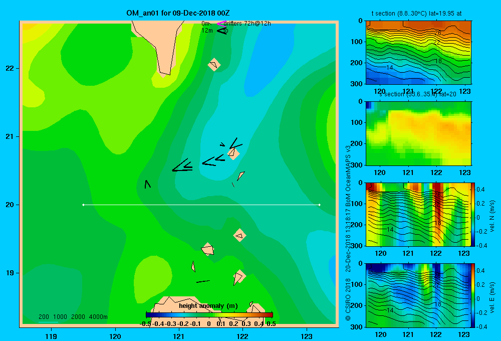Click longitude label 120 on main map axis
Image resolution: width=501 pixels, height=341 pixels.
point(115,336)
